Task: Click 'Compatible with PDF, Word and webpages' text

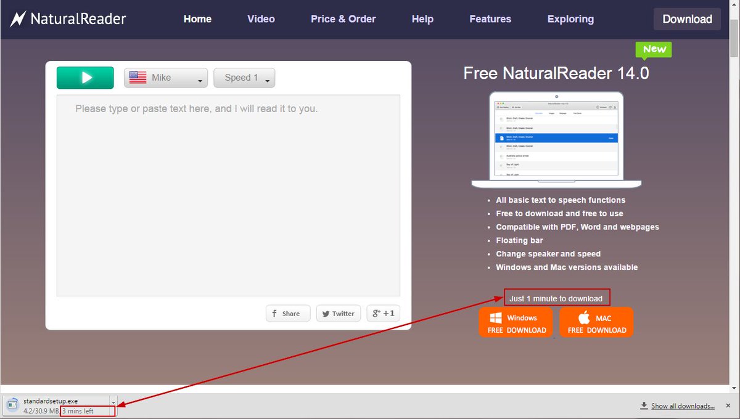Action: click(x=577, y=227)
